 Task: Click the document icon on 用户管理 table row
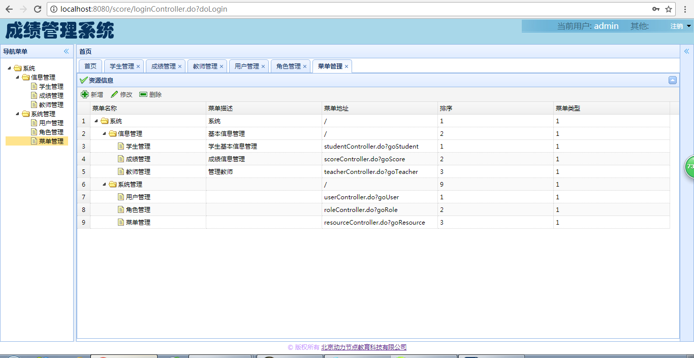click(120, 197)
